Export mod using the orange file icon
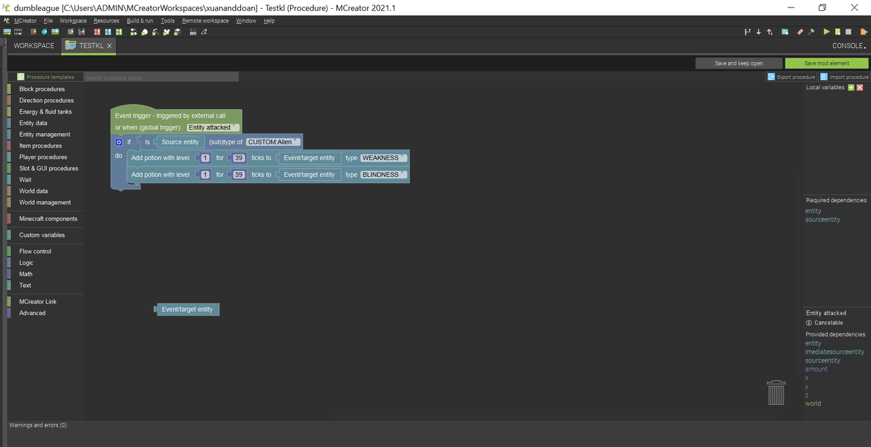 (864, 31)
